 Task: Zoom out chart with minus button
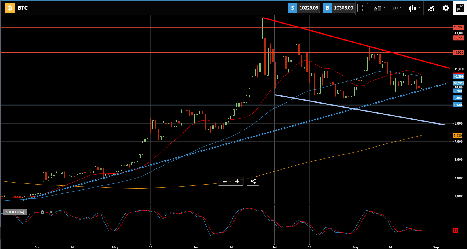(225, 181)
